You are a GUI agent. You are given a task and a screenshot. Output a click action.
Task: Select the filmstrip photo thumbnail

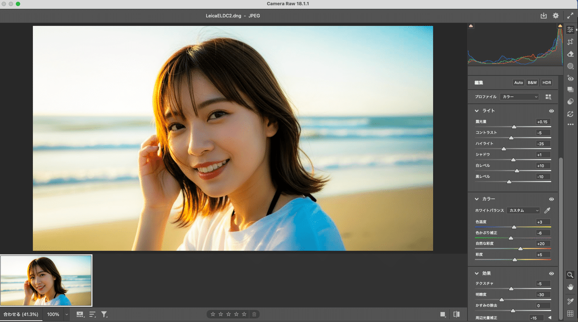[46, 280]
